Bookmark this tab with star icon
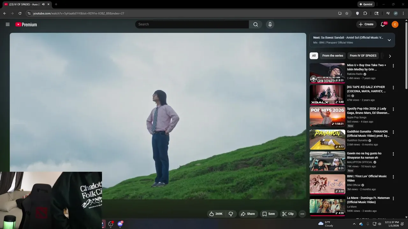This screenshot has height=229, width=408. tap(347, 13)
